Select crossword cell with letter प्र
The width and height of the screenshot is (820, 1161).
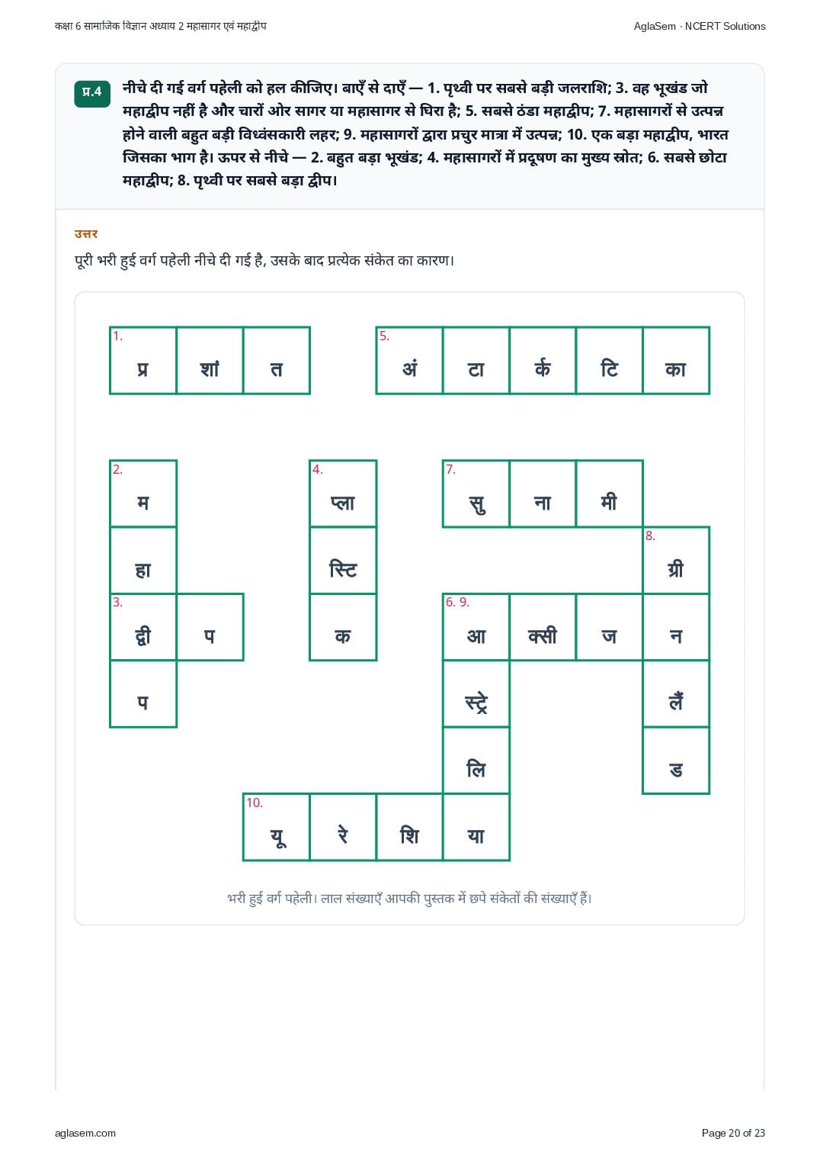click(143, 361)
